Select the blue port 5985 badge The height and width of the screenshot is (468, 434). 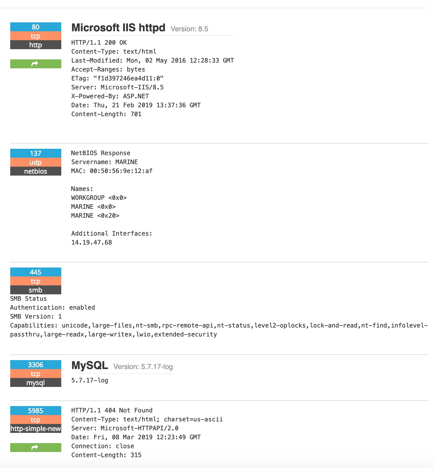click(x=35, y=411)
